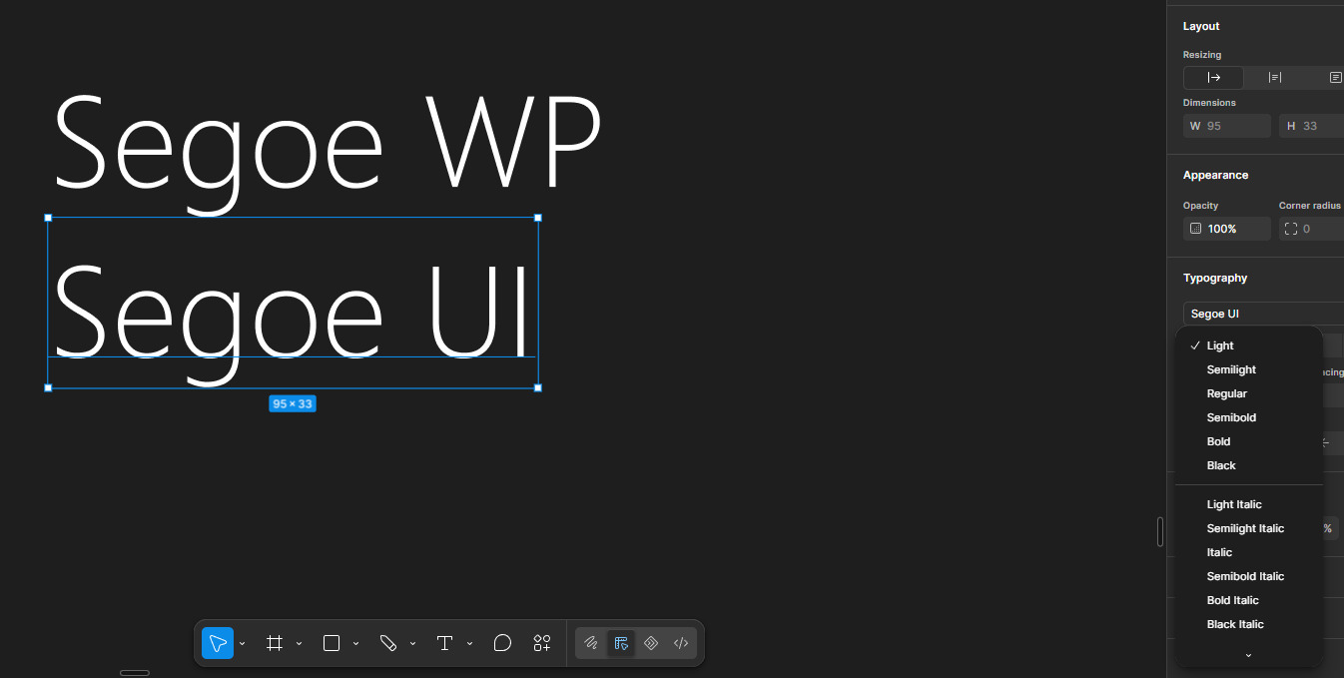The width and height of the screenshot is (1344, 678).
Task: Click bottom-right selection handle of Segoe UI
Action: tap(538, 387)
